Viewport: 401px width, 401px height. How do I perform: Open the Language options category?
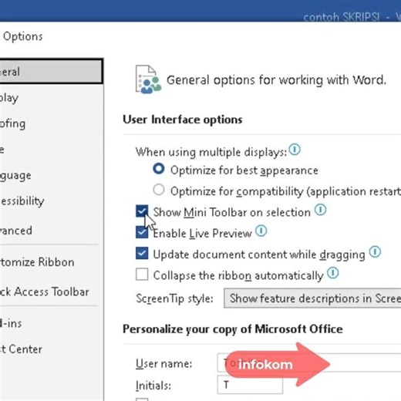coord(51,175)
